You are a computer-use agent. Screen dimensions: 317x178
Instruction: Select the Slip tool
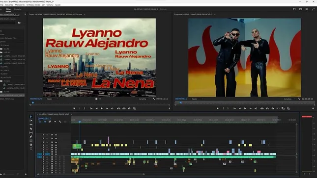(31, 133)
